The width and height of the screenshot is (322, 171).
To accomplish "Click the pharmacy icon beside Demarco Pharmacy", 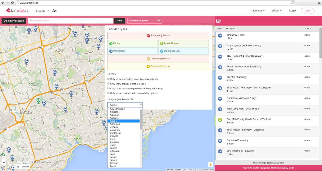I will [x=220, y=141].
